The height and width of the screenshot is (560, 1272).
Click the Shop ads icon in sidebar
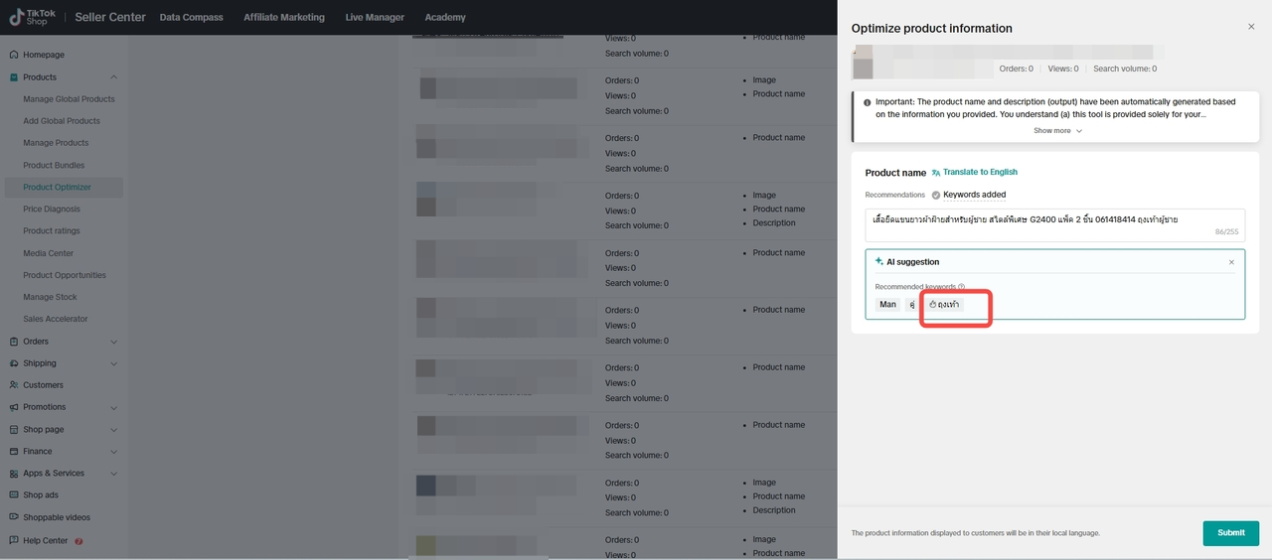14,495
